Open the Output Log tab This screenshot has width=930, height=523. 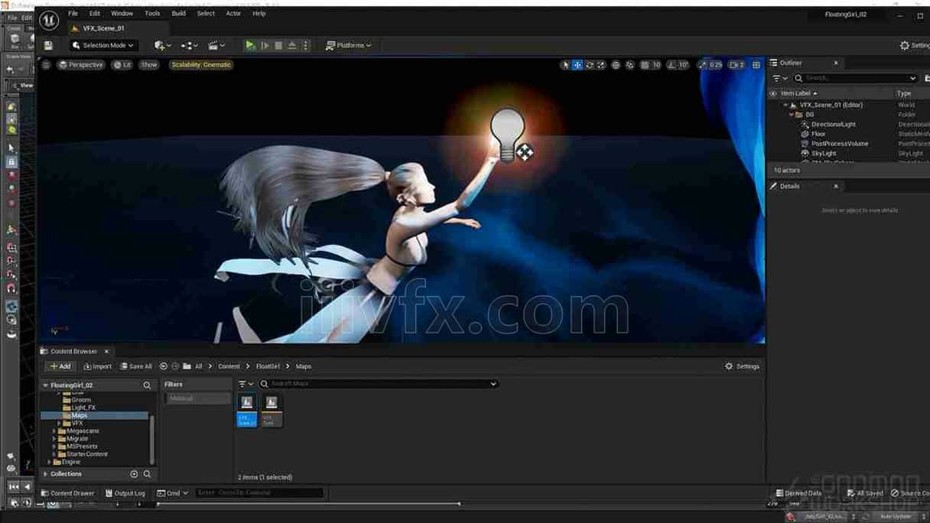125,493
